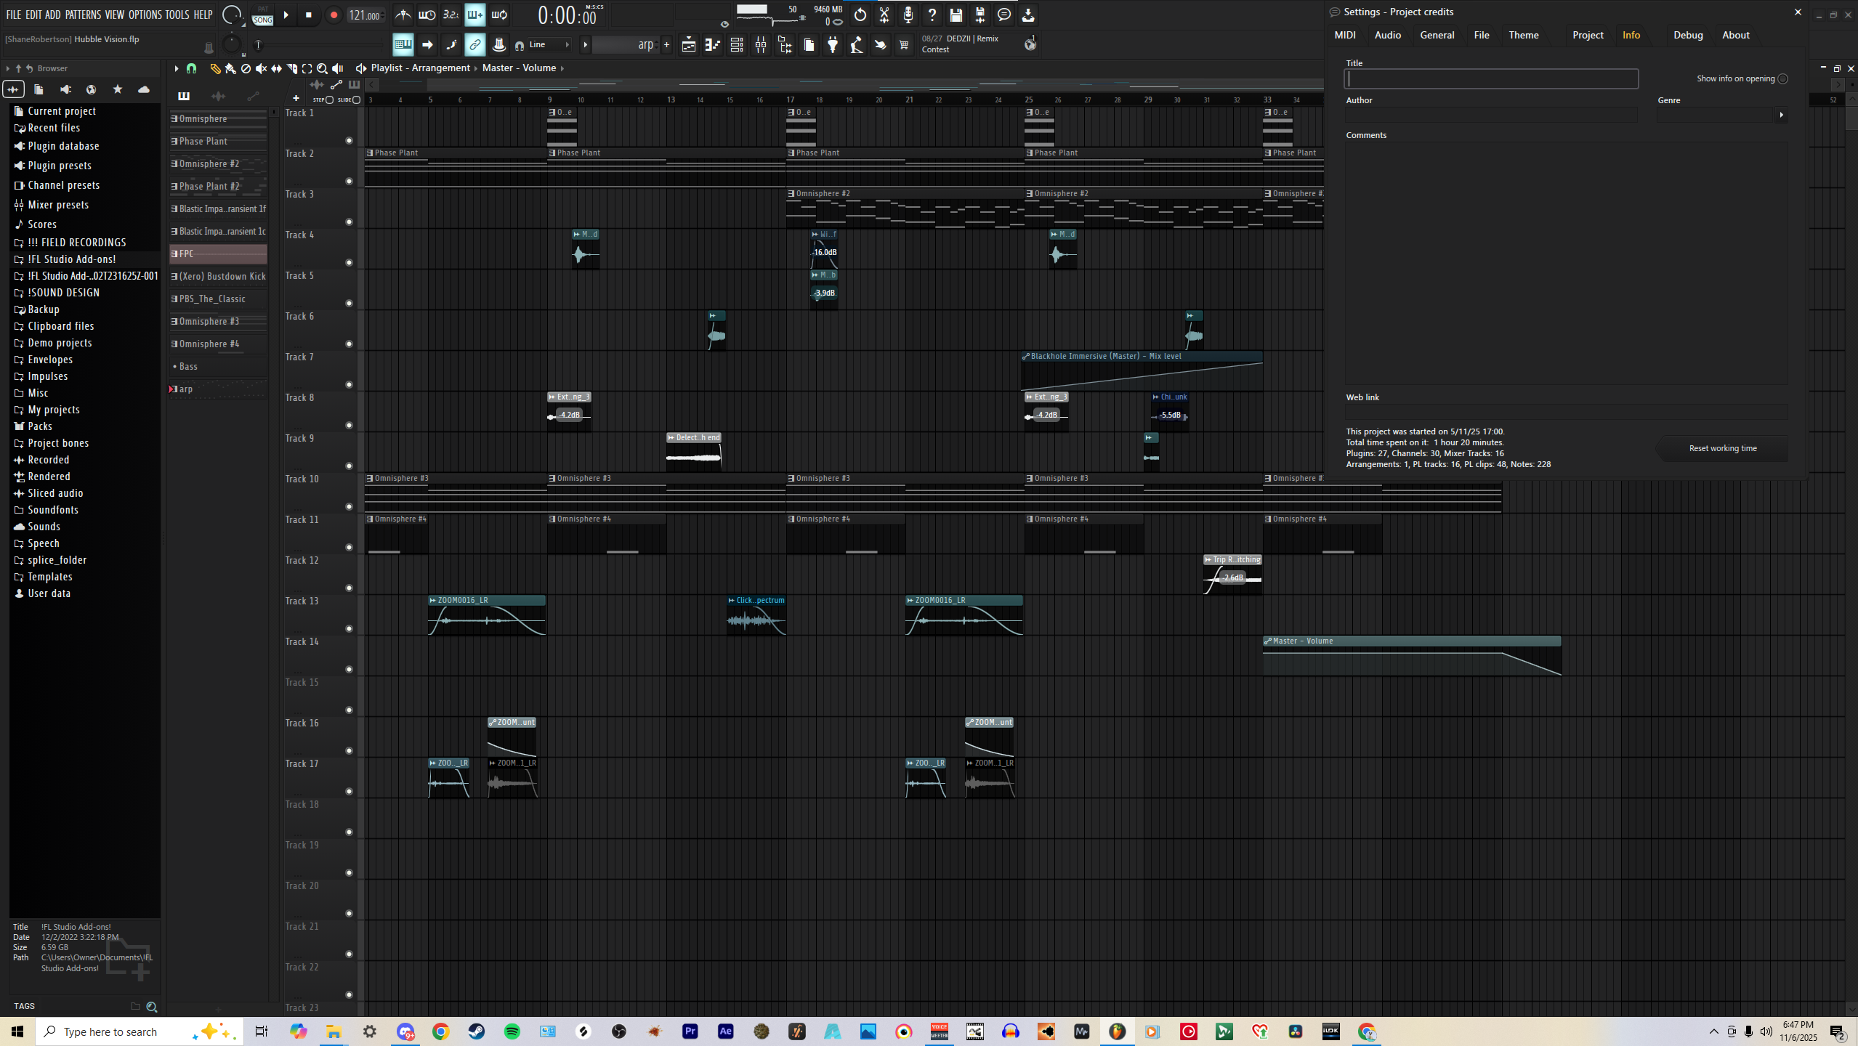Enable Show info on opening
Screen dimensions: 1858x1046
point(1782,78)
